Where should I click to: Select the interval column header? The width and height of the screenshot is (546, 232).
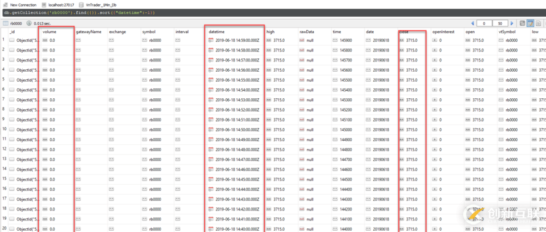click(x=182, y=32)
